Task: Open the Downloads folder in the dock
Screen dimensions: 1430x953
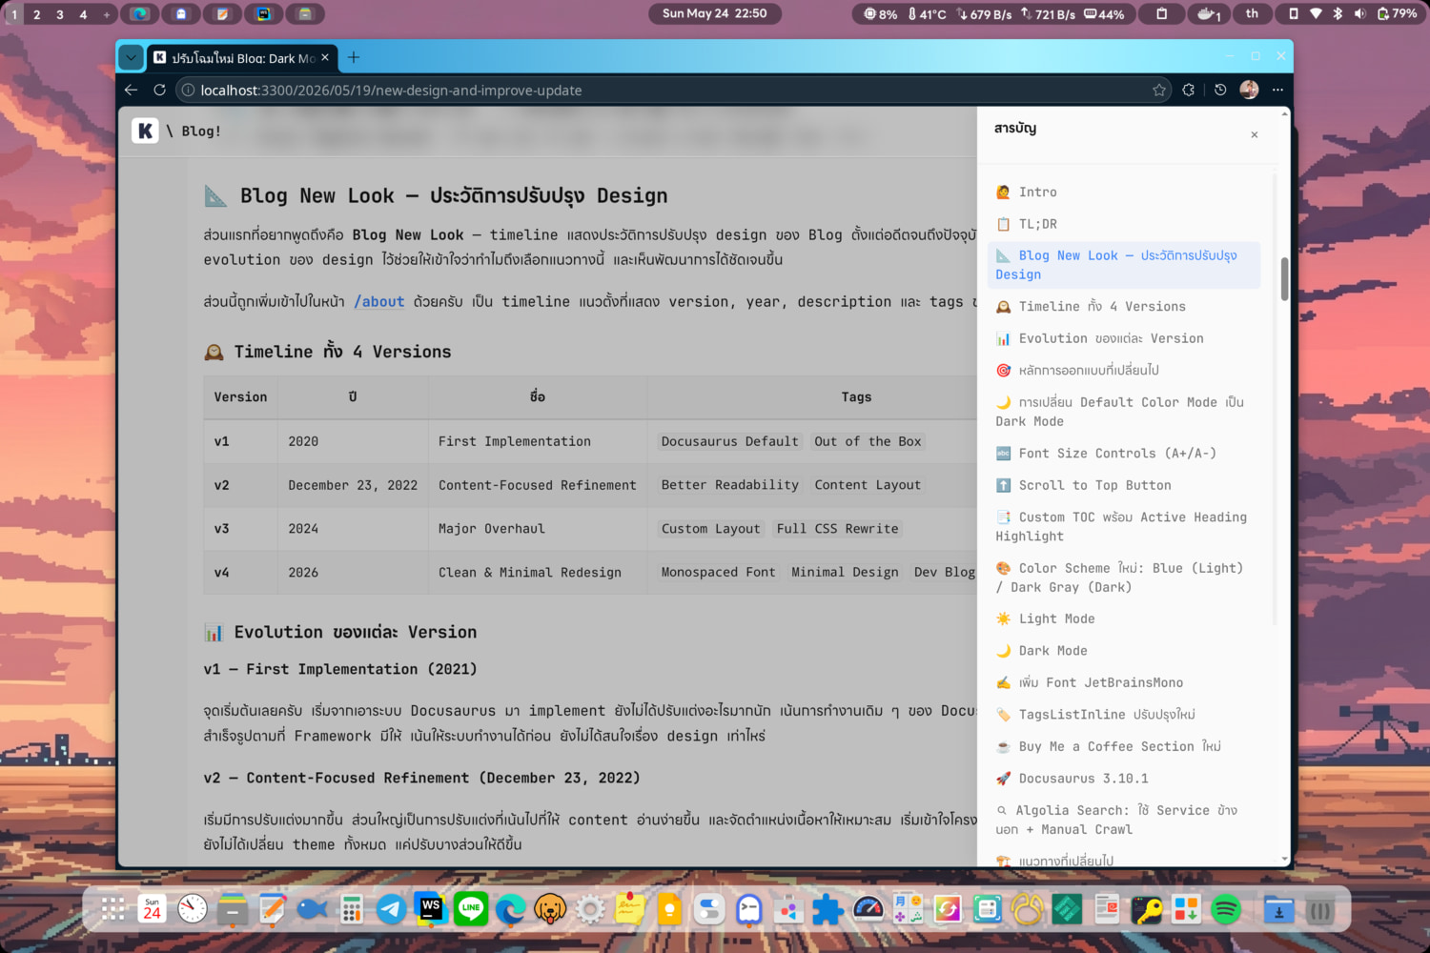Action: point(1278,909)
